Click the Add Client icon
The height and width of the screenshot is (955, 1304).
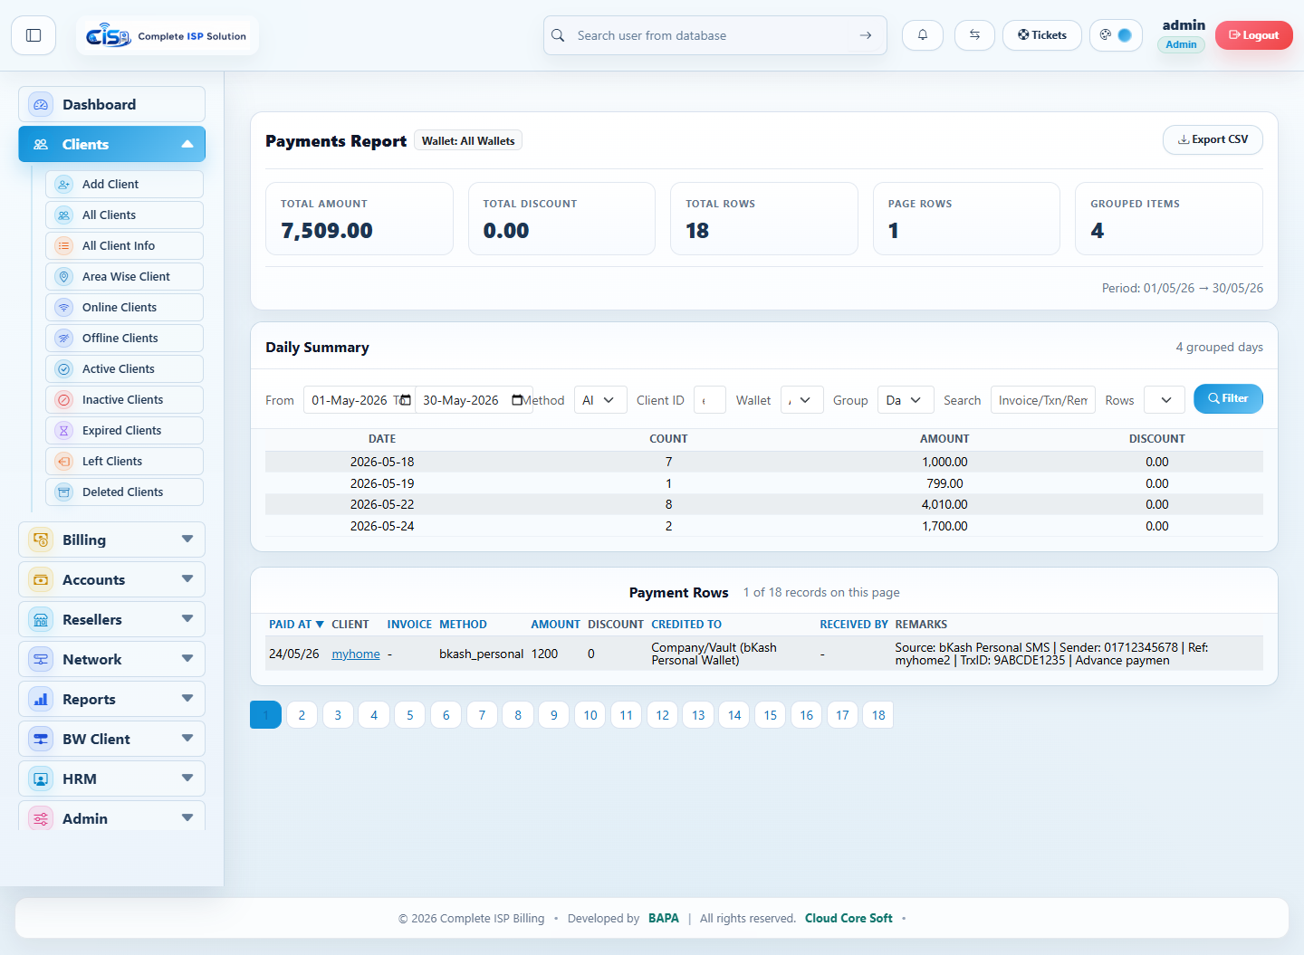(x=63, y=185)
